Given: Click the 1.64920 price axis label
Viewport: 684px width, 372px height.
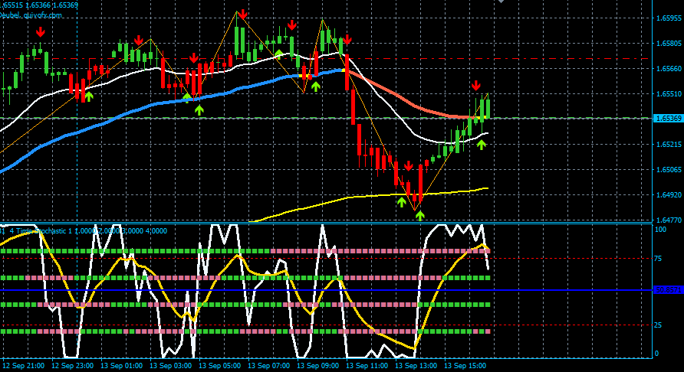Looking at the screenshot, I should click(669, 194).
